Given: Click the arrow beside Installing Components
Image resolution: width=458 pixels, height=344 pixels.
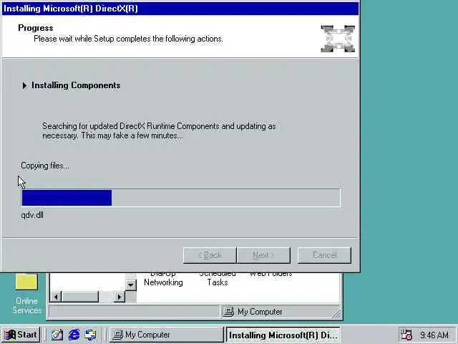Looking at the screenshot, I should pos(24,85).
